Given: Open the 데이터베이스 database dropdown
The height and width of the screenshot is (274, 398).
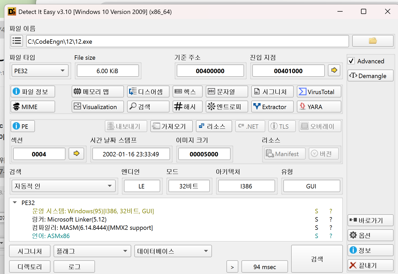Looking at the screenshot, I should coord(173,251).
